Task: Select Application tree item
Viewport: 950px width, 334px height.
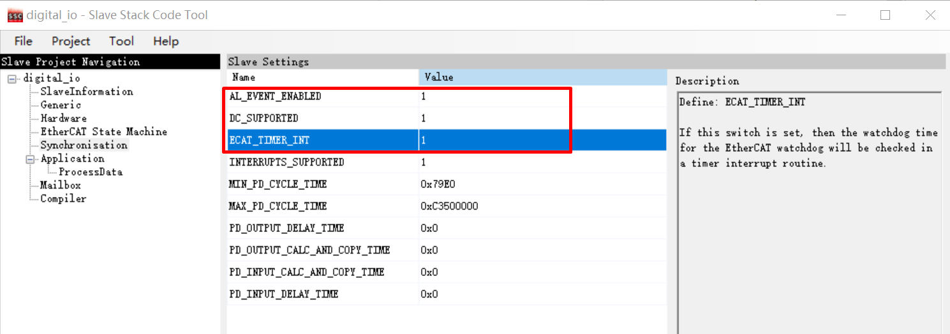Action: click(x=72, y=159)
